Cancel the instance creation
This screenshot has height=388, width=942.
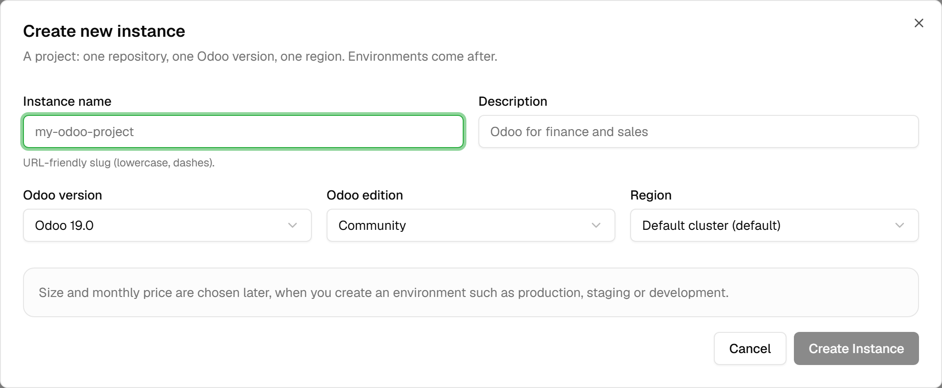750,348
